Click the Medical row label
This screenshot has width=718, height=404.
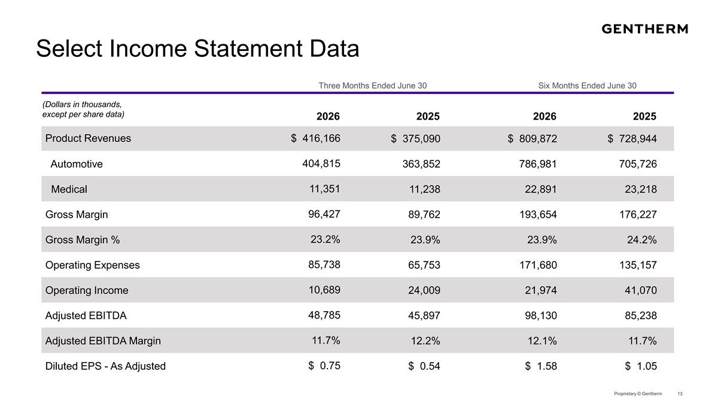(69, 189)
